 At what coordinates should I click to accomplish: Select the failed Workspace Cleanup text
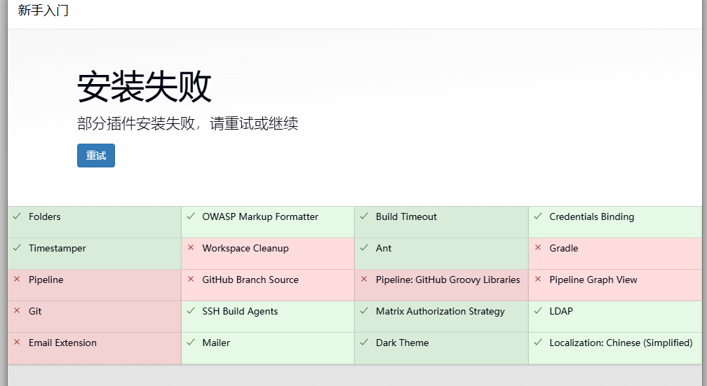pos(245,249)
